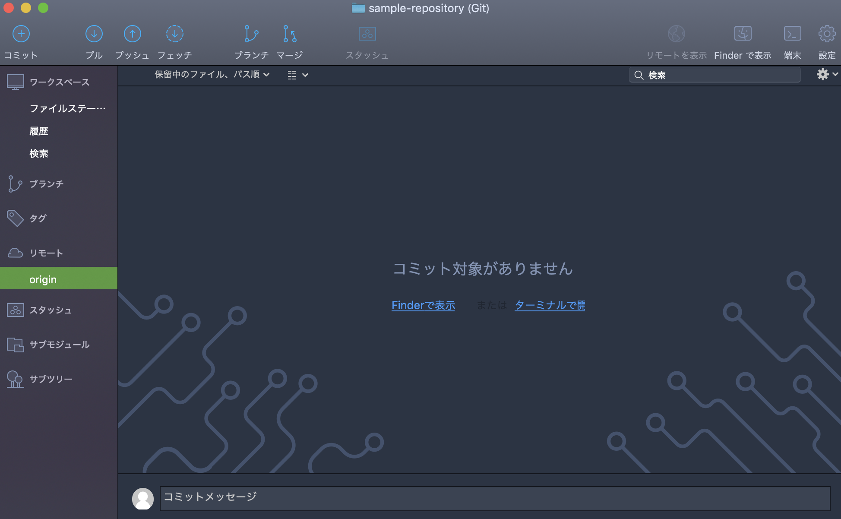This screenshot has height=519, width=841.
Task: Click the Finderで表示 link
Action: tap(423, 305)
